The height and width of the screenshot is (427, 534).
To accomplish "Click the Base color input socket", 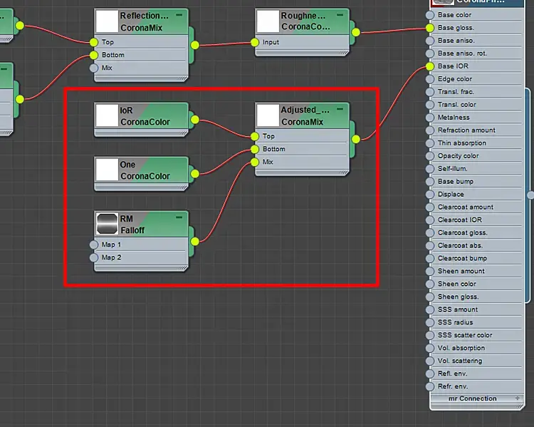I will click(430, 15).
